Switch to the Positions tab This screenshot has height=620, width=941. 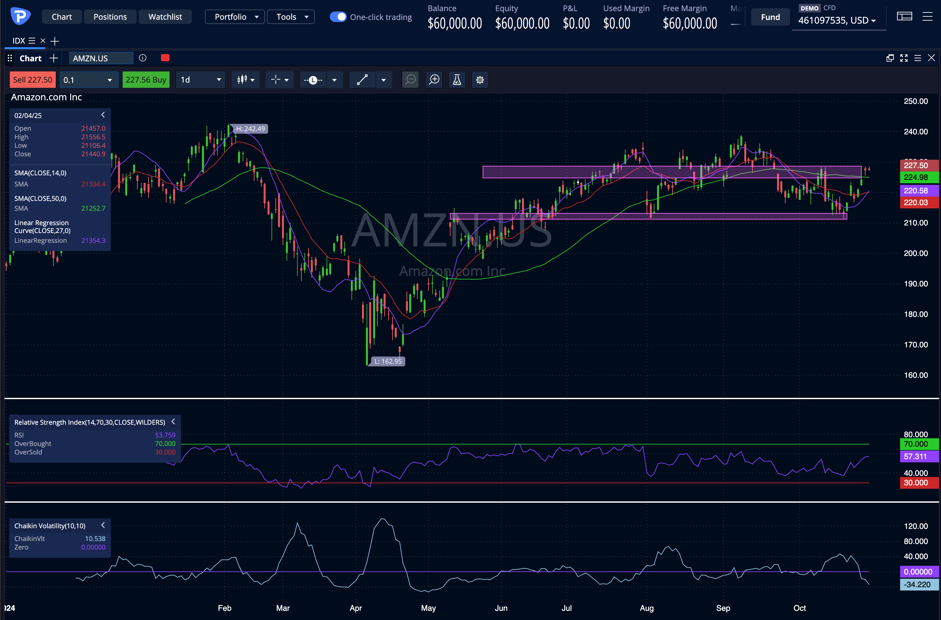(x=110, y=17)
